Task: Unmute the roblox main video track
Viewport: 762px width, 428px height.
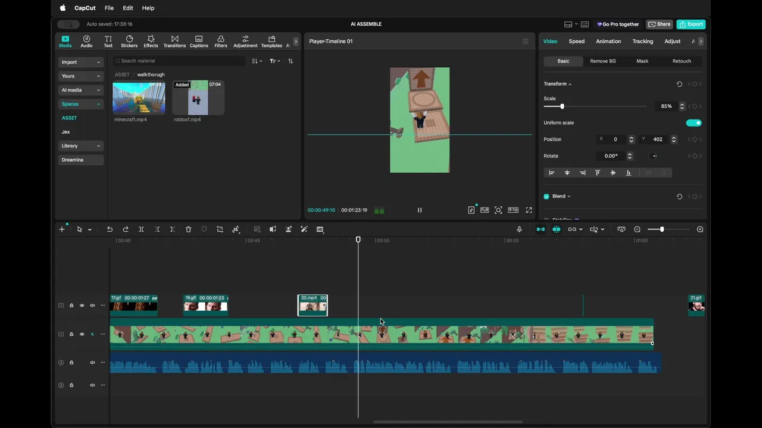Action: 92,334
